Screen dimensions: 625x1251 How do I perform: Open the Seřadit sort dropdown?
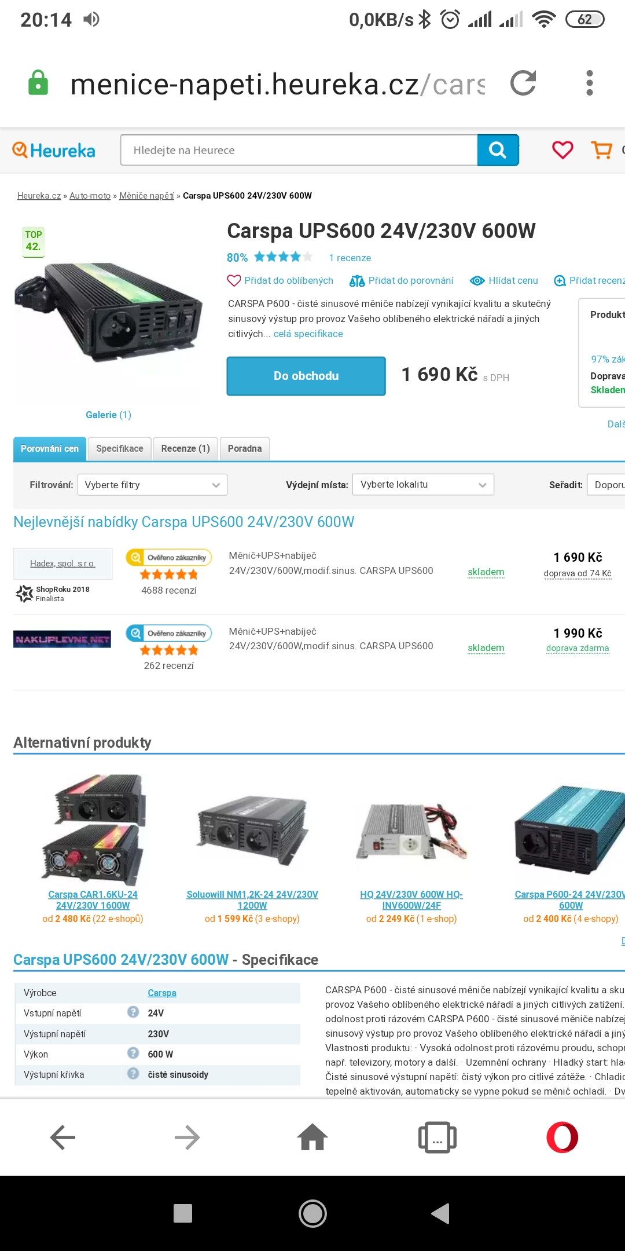(x=606, y=485)
